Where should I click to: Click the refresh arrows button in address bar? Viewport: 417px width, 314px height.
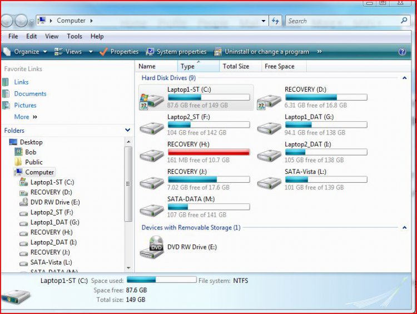(275, 21)
